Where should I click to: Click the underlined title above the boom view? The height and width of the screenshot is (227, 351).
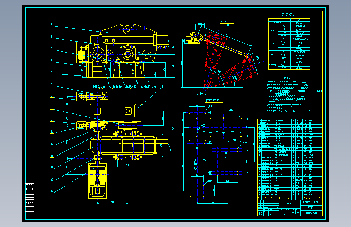tap(227, 22)
